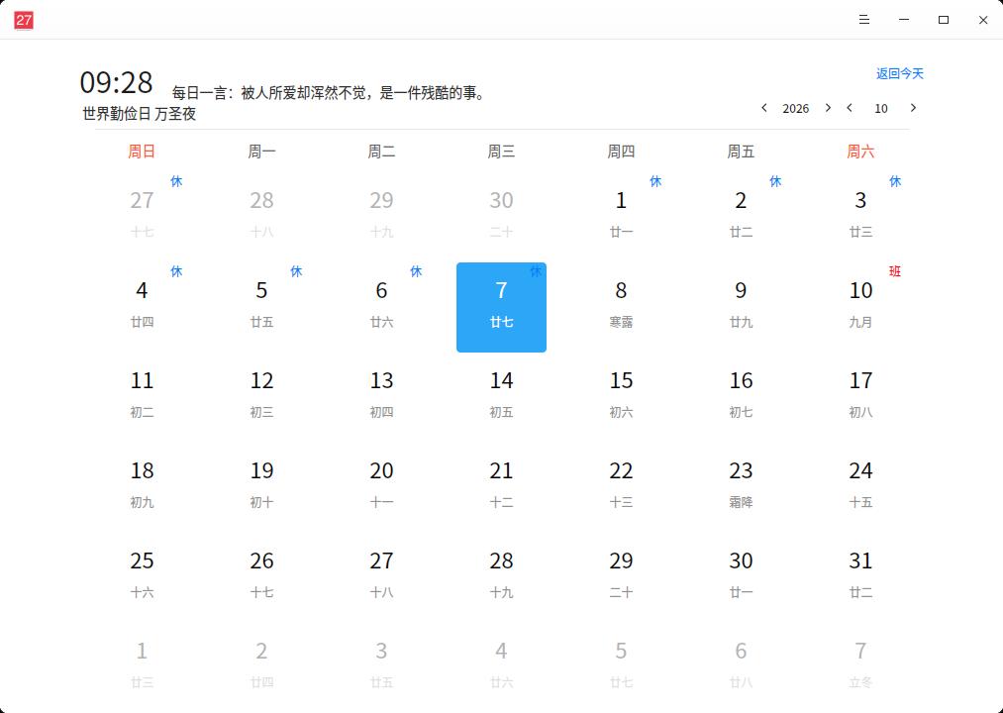Click the 周日 weekday header
The height and width of the screenshot is (713, 1003).
click(142, 152)
